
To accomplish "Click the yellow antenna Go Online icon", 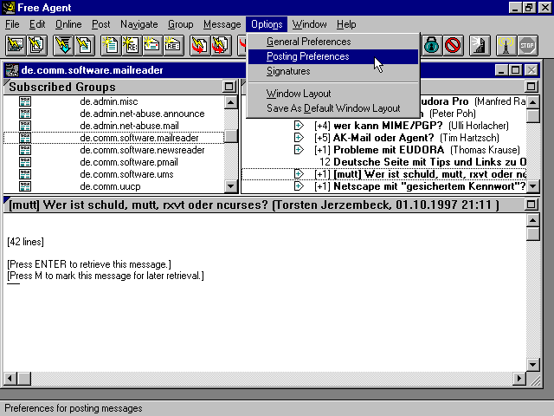I will [506, 45].
